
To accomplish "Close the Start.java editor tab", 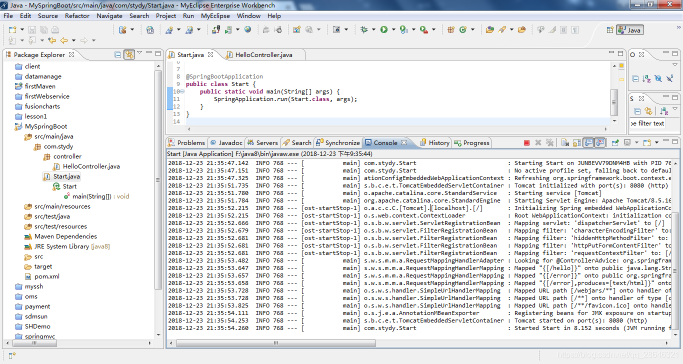I will point(210,54).
